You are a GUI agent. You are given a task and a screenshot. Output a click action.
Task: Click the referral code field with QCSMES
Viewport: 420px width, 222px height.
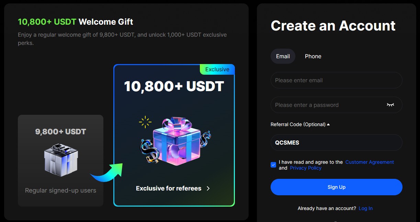(x=337, y=143)
